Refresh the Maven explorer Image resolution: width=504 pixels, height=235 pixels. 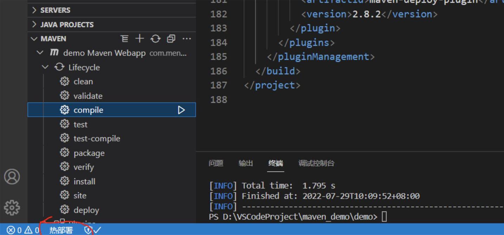click(x=155, y=39)
